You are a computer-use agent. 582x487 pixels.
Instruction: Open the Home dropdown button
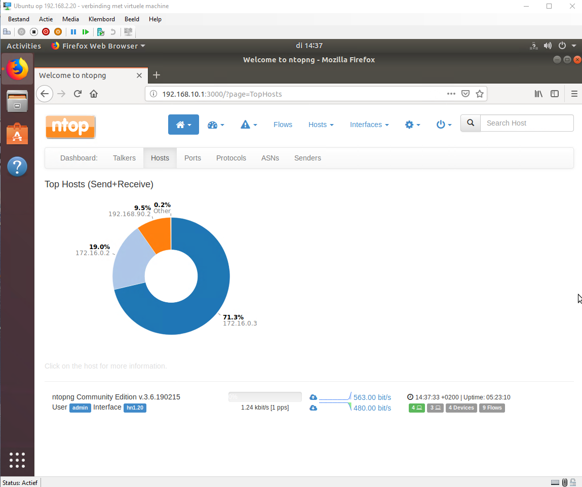click(183, 125)
